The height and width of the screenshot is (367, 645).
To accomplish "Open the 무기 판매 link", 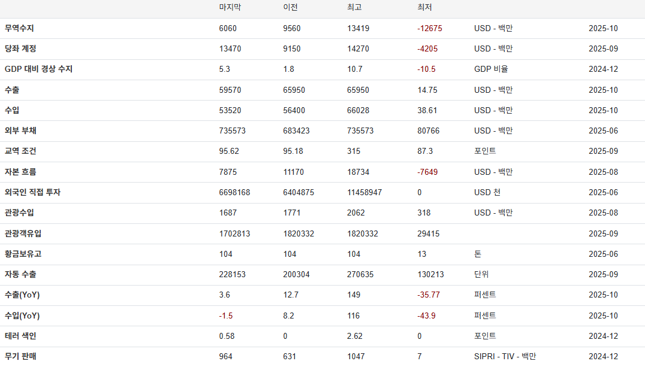I will 20,356.
